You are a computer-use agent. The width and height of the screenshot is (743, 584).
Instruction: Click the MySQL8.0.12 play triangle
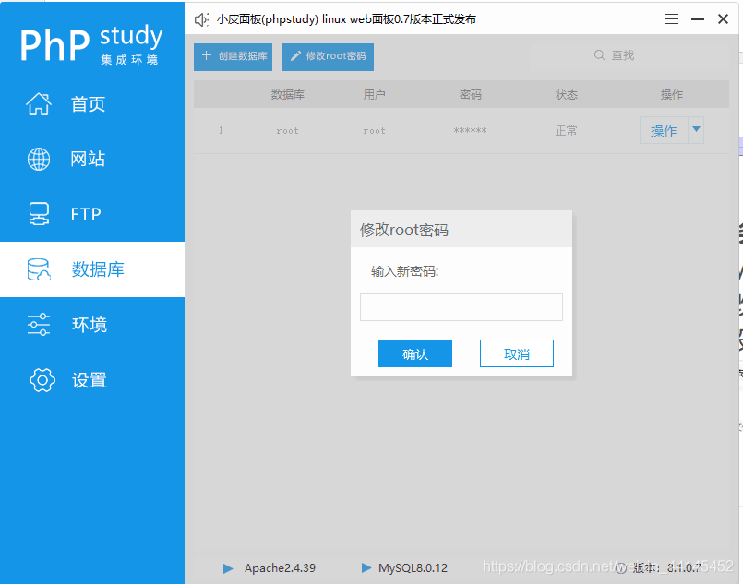pyautogui.click(x=366, y=568)
